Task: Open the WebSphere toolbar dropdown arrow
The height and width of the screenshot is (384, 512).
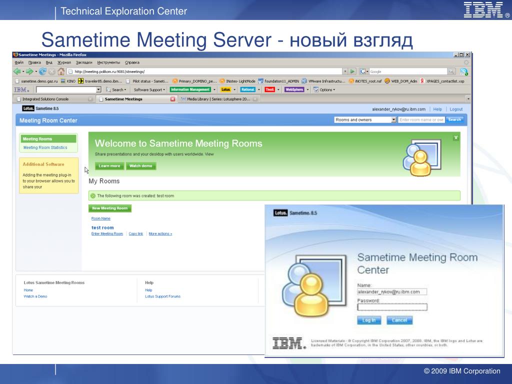Action: (307, 89)
